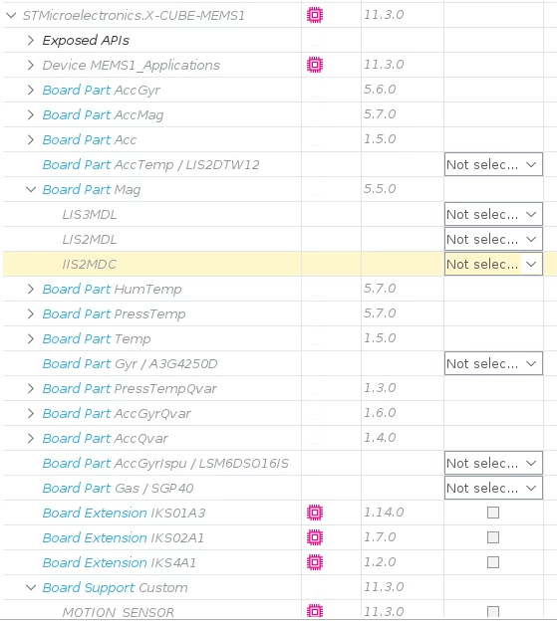Toggle the MOTION_SENSOR checkbox
557x621 pixels.
tap(493, 612)
